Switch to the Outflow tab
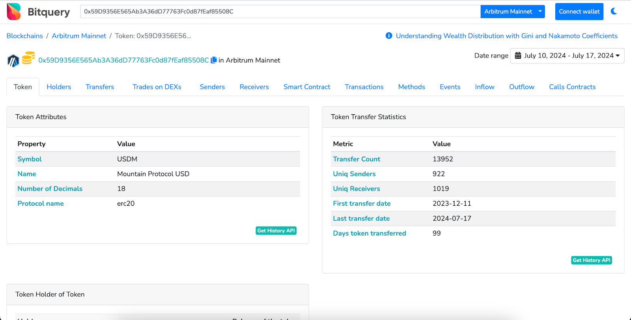 pos(521,87)
